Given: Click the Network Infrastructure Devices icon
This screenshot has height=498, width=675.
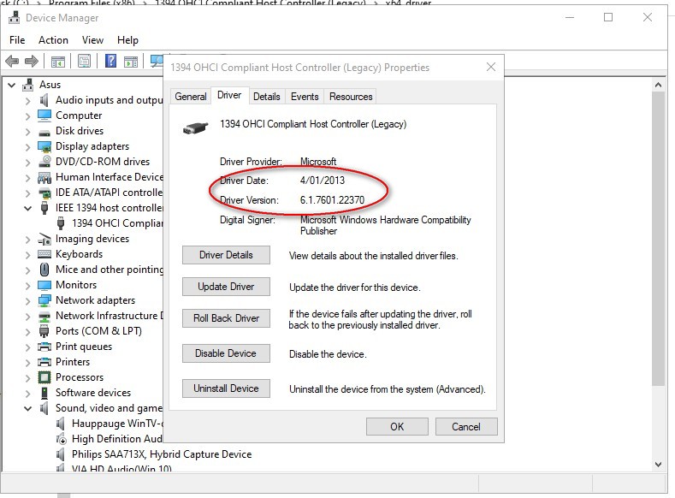Looking at the screenshot, I should [44, 317].
